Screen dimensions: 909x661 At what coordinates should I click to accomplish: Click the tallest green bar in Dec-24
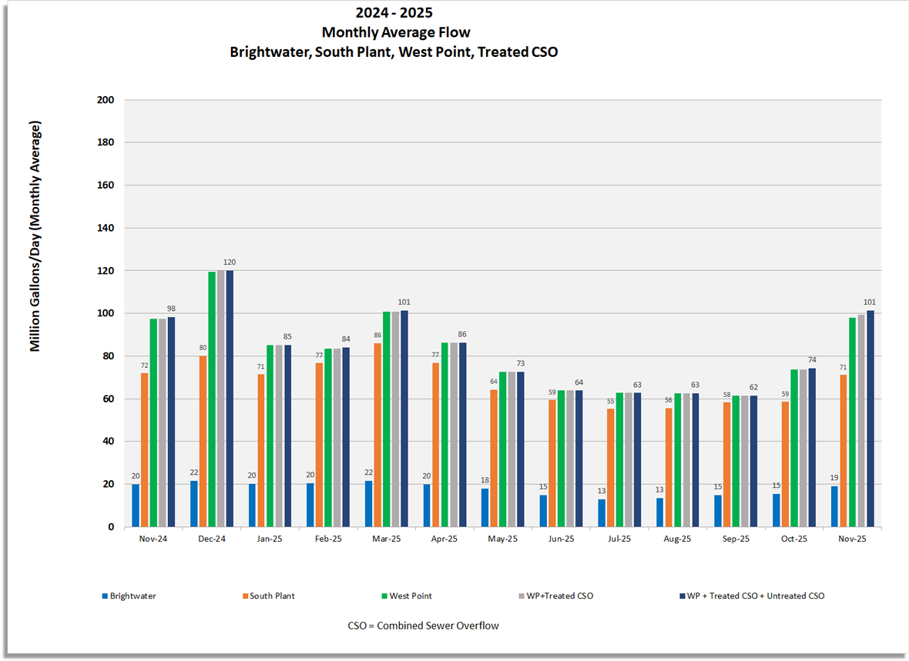[210, 396]
